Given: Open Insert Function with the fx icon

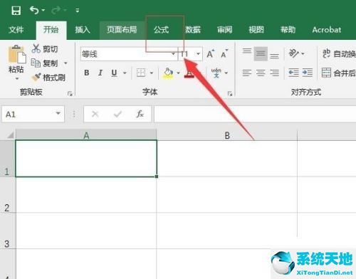Looking at the screenshot, I should tap(140, 114).
